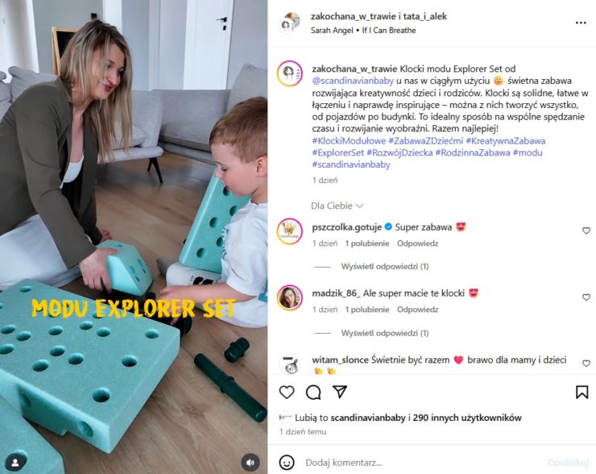Show tagged people on the video

[x=15, y=463]
